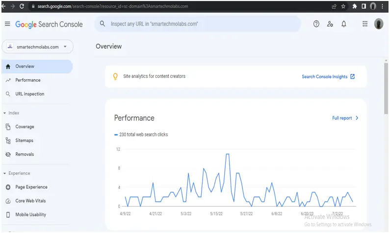Click the search magnifier icon in inspect bar
The width and height of the screenshot is (390, 233).
pos(102,24)
